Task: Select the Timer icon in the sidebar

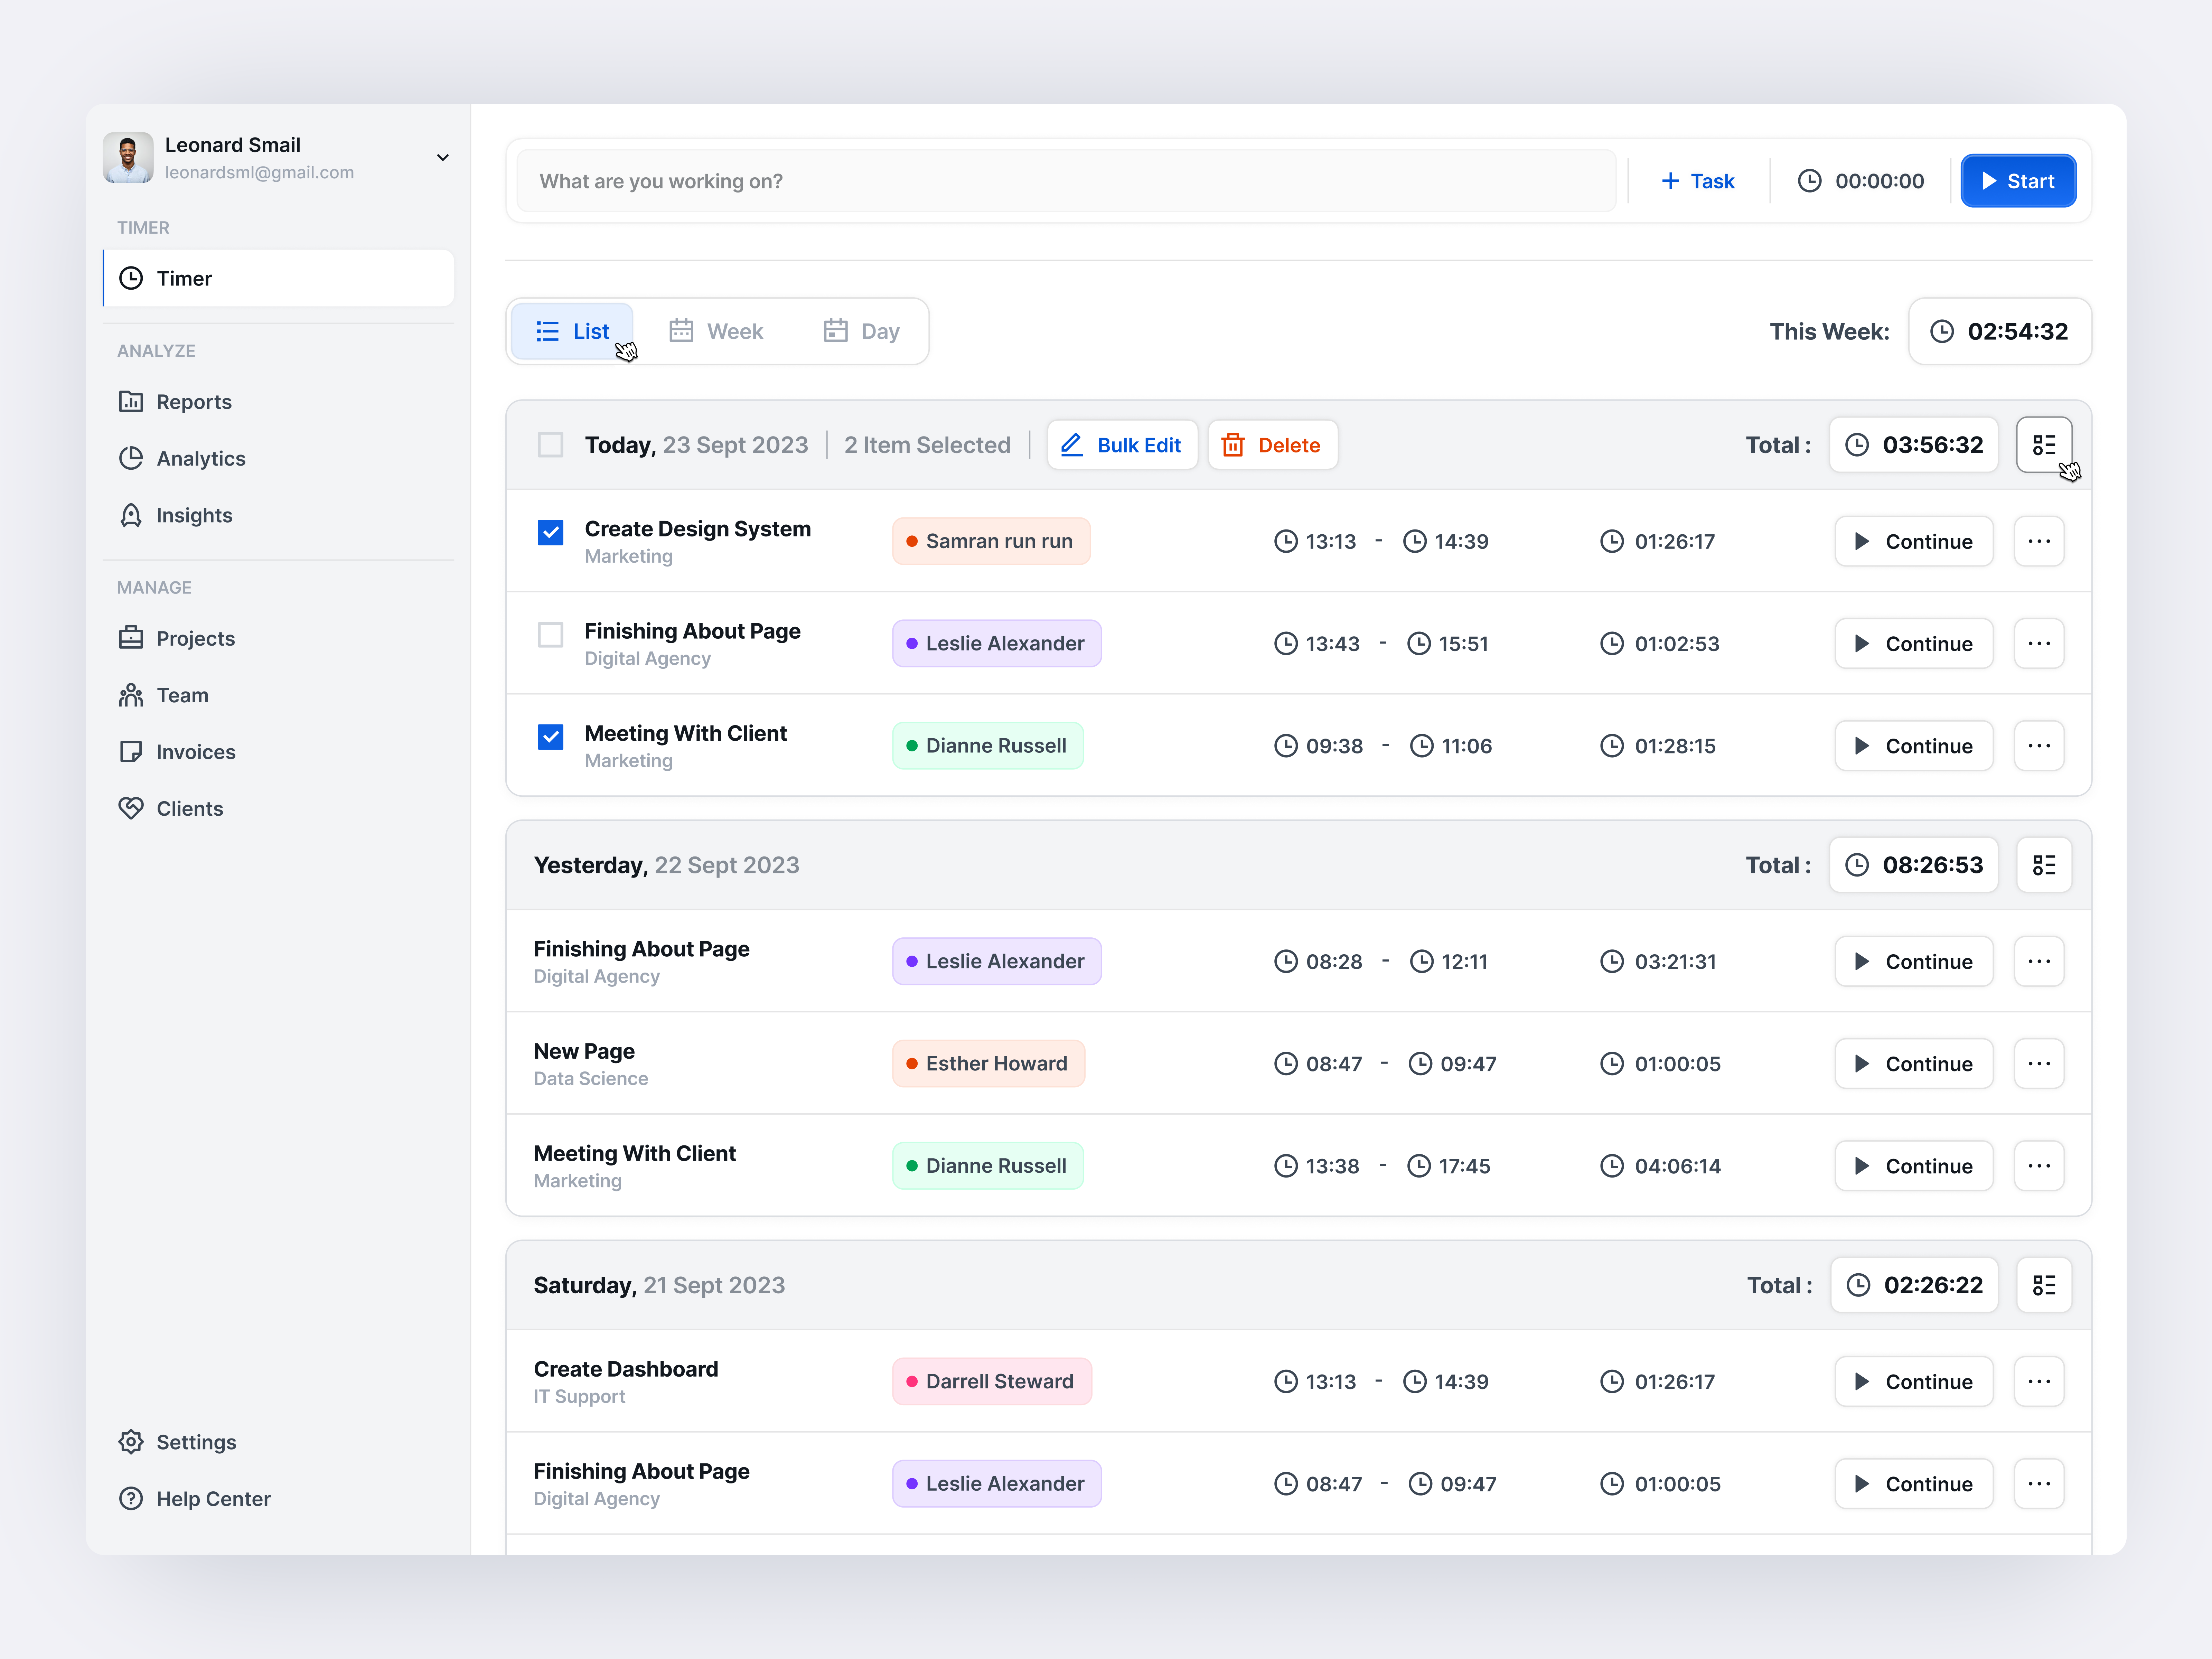Action: coord(131,278)
